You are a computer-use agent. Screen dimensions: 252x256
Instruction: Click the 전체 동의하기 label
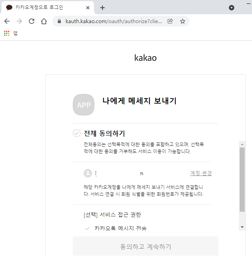104,133
